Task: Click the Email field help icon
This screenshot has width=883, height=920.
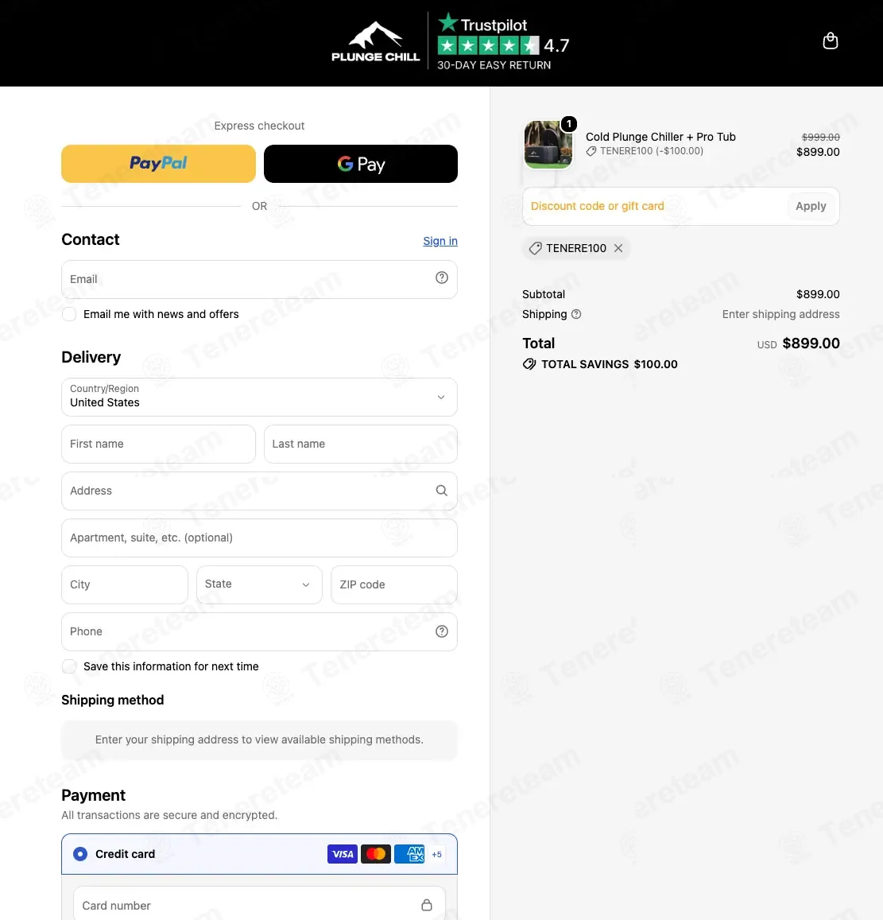Action: [x=442, y=278]
